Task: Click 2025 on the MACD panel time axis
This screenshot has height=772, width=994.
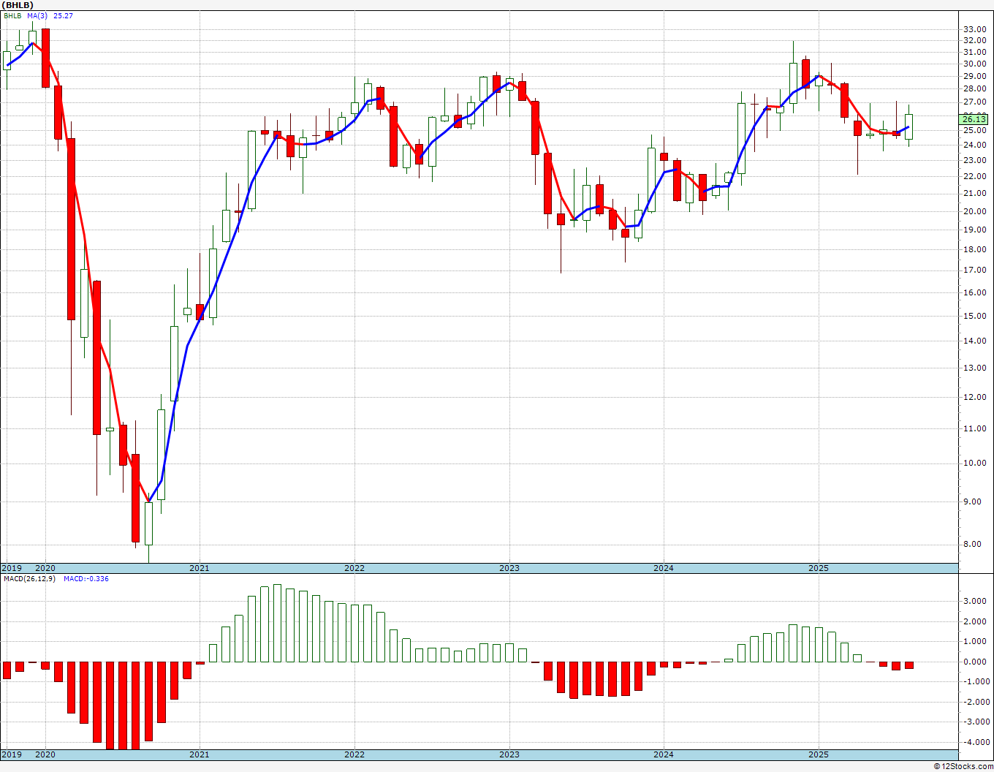Action: [x=819, y=754]
